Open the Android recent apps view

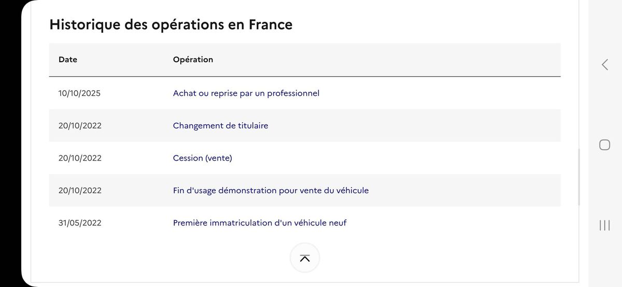[x=604, y=225]
